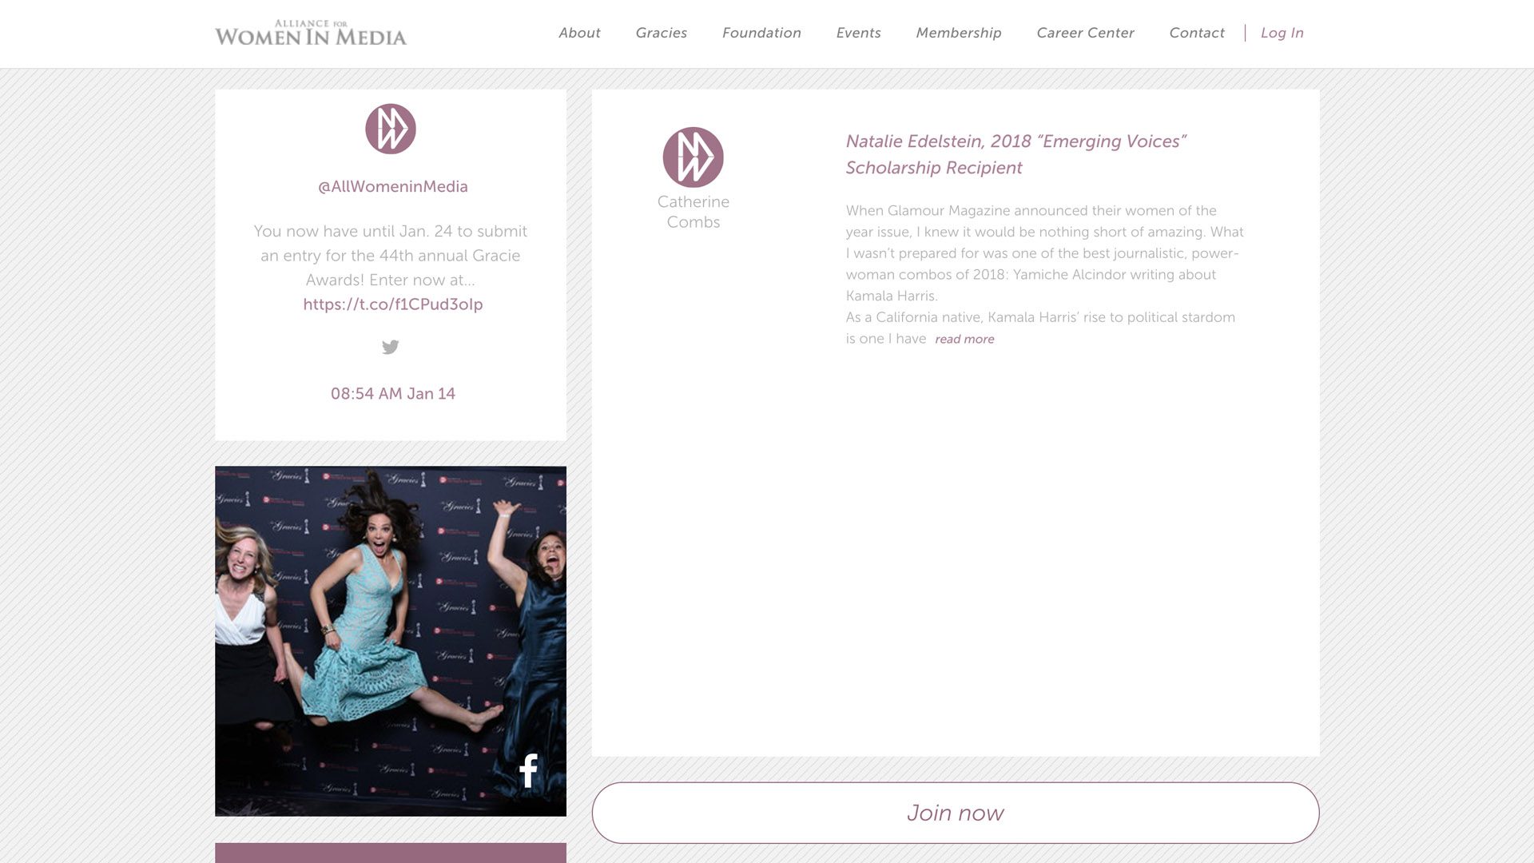Viewport: 1534px width, 863px height.
Task: Click the Facebook icon on the photo
Action: click(x=528, y=771)
